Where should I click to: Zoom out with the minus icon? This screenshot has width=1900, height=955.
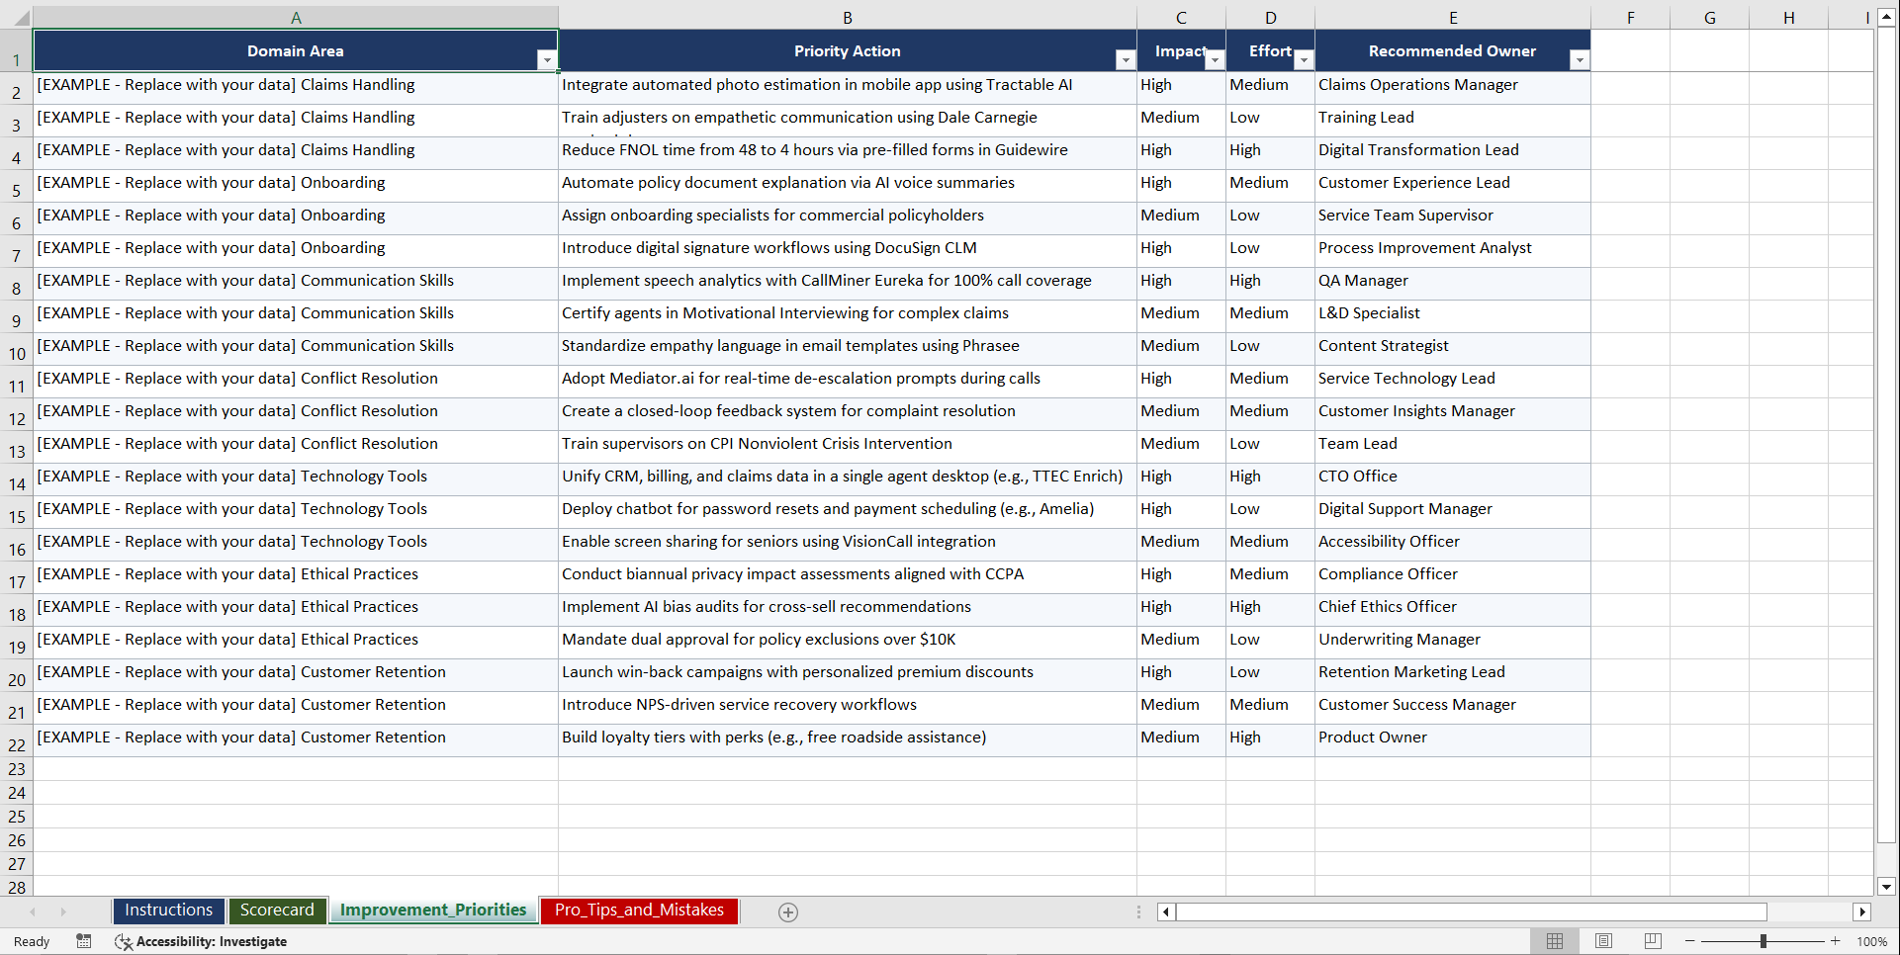[1690, 940]
